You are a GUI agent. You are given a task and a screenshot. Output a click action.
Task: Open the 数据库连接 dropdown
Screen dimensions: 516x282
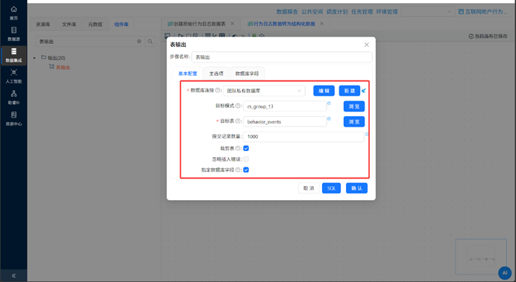[x=264, y=91]
